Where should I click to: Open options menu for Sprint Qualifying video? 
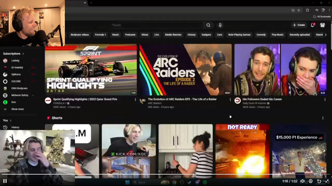(x=135, y=100)
